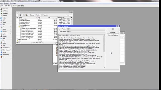
Task: Open the Session menu
Action: click(1, 3)
